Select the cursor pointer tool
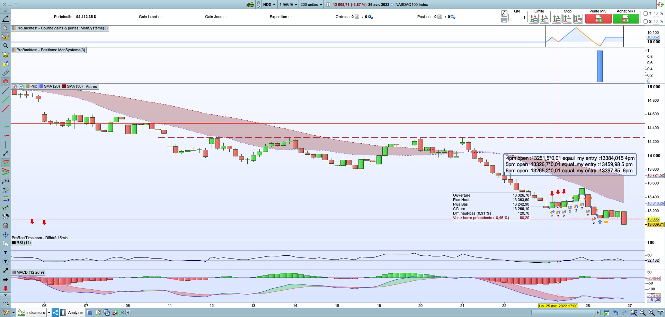Screen dimensions: 665x317 pos(6,28)
